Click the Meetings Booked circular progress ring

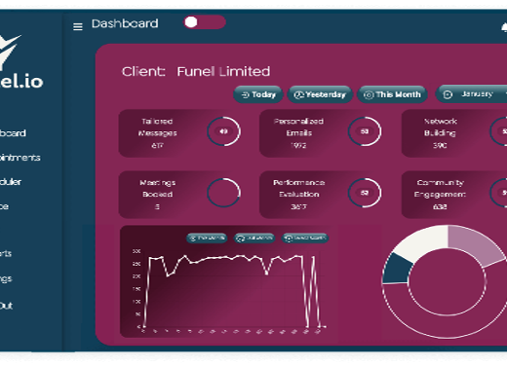223,193
